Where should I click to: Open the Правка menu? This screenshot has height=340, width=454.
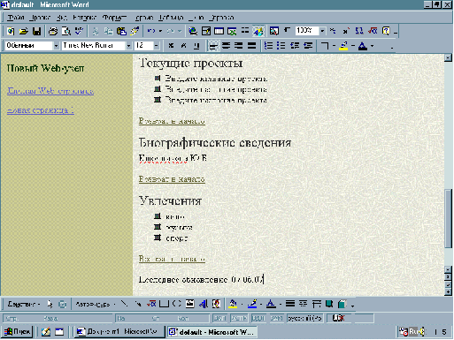tap(40, 18)
